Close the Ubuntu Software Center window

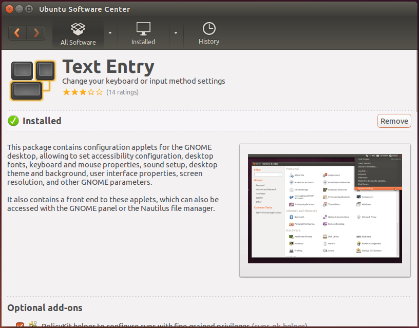pyautogui.click(x=9, y=9)
